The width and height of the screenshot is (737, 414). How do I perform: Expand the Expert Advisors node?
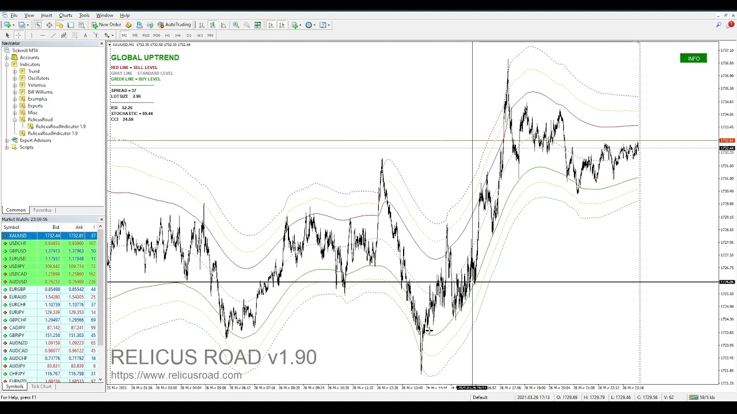(7, 140)
